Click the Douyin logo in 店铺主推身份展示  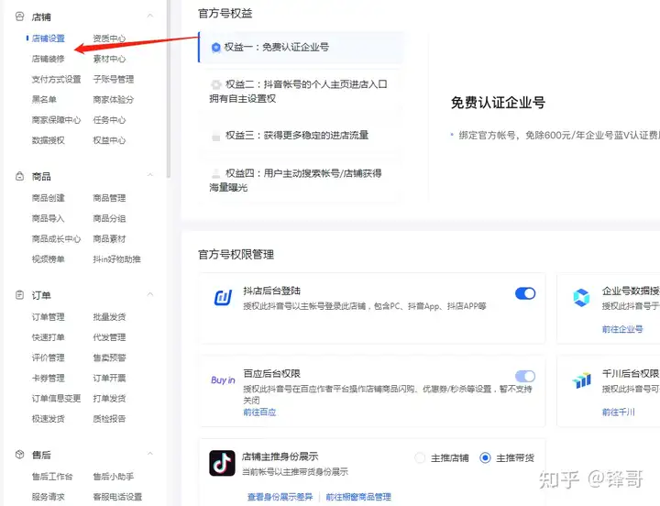(x=222, y=463)
